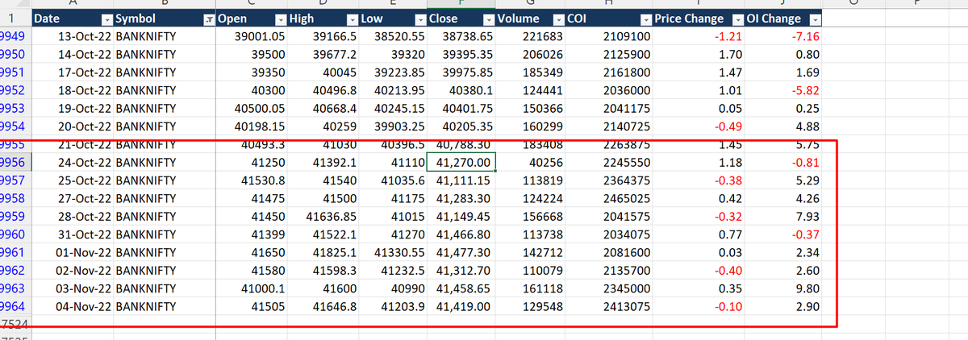This screenshot has height=340, width=968.
Task: Select the date cell 13-Oct-22
Action: tap(85, 37)
